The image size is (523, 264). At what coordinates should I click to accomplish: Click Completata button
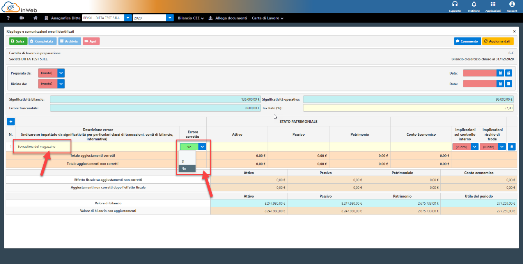tap(43, 41)
